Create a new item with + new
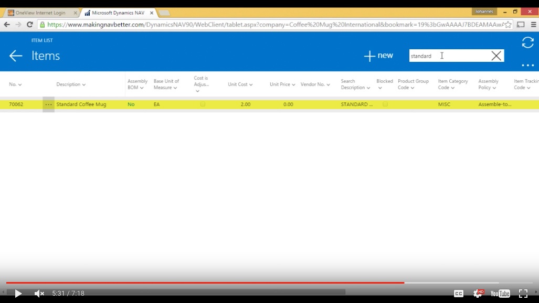Screen dimensions: 539x303 pos(378,56)
